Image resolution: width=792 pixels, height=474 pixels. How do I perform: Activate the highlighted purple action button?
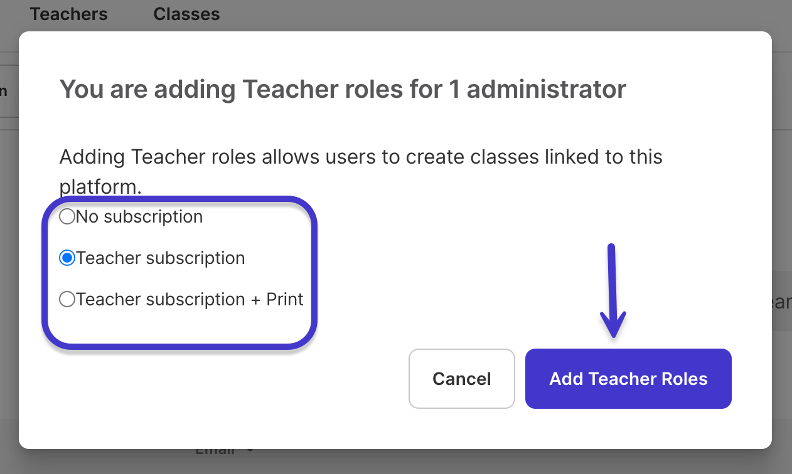coord(628,379)
